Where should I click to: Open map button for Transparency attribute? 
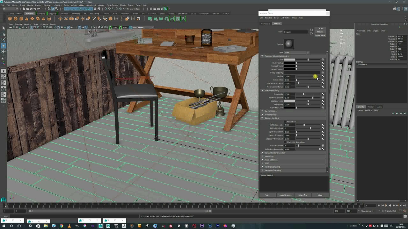click(x=323, y=63)
